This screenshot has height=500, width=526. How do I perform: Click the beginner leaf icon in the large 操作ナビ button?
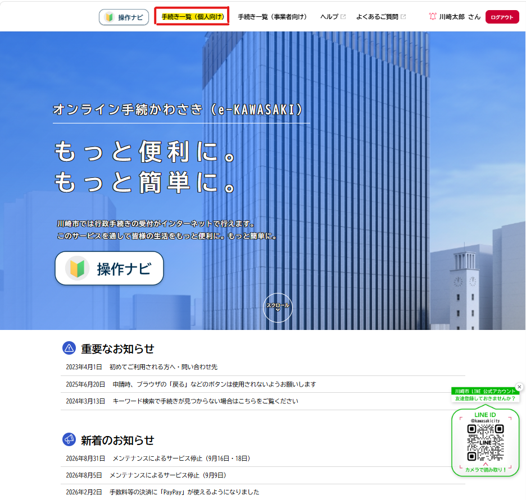pos(77,268)
